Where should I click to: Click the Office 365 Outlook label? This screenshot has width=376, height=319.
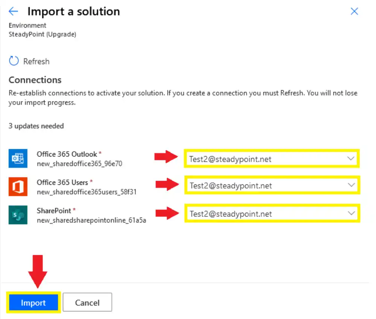[x=67, y=154]
